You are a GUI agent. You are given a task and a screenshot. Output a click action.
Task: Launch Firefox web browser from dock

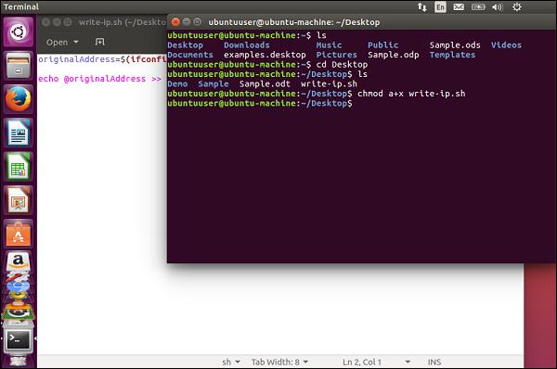click(19, 99)
